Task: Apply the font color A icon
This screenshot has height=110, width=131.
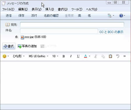Action: click(x=86, y=56)
